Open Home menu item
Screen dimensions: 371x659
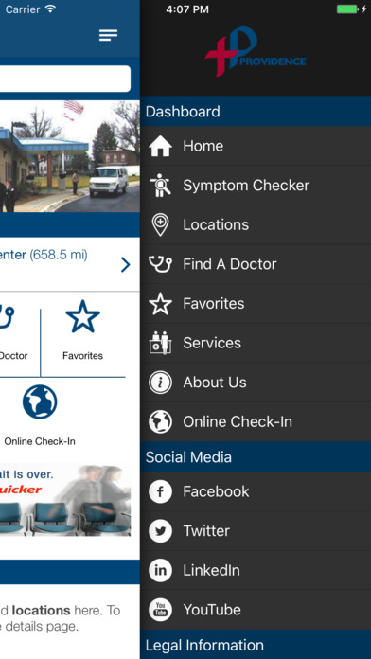(256, 146)
